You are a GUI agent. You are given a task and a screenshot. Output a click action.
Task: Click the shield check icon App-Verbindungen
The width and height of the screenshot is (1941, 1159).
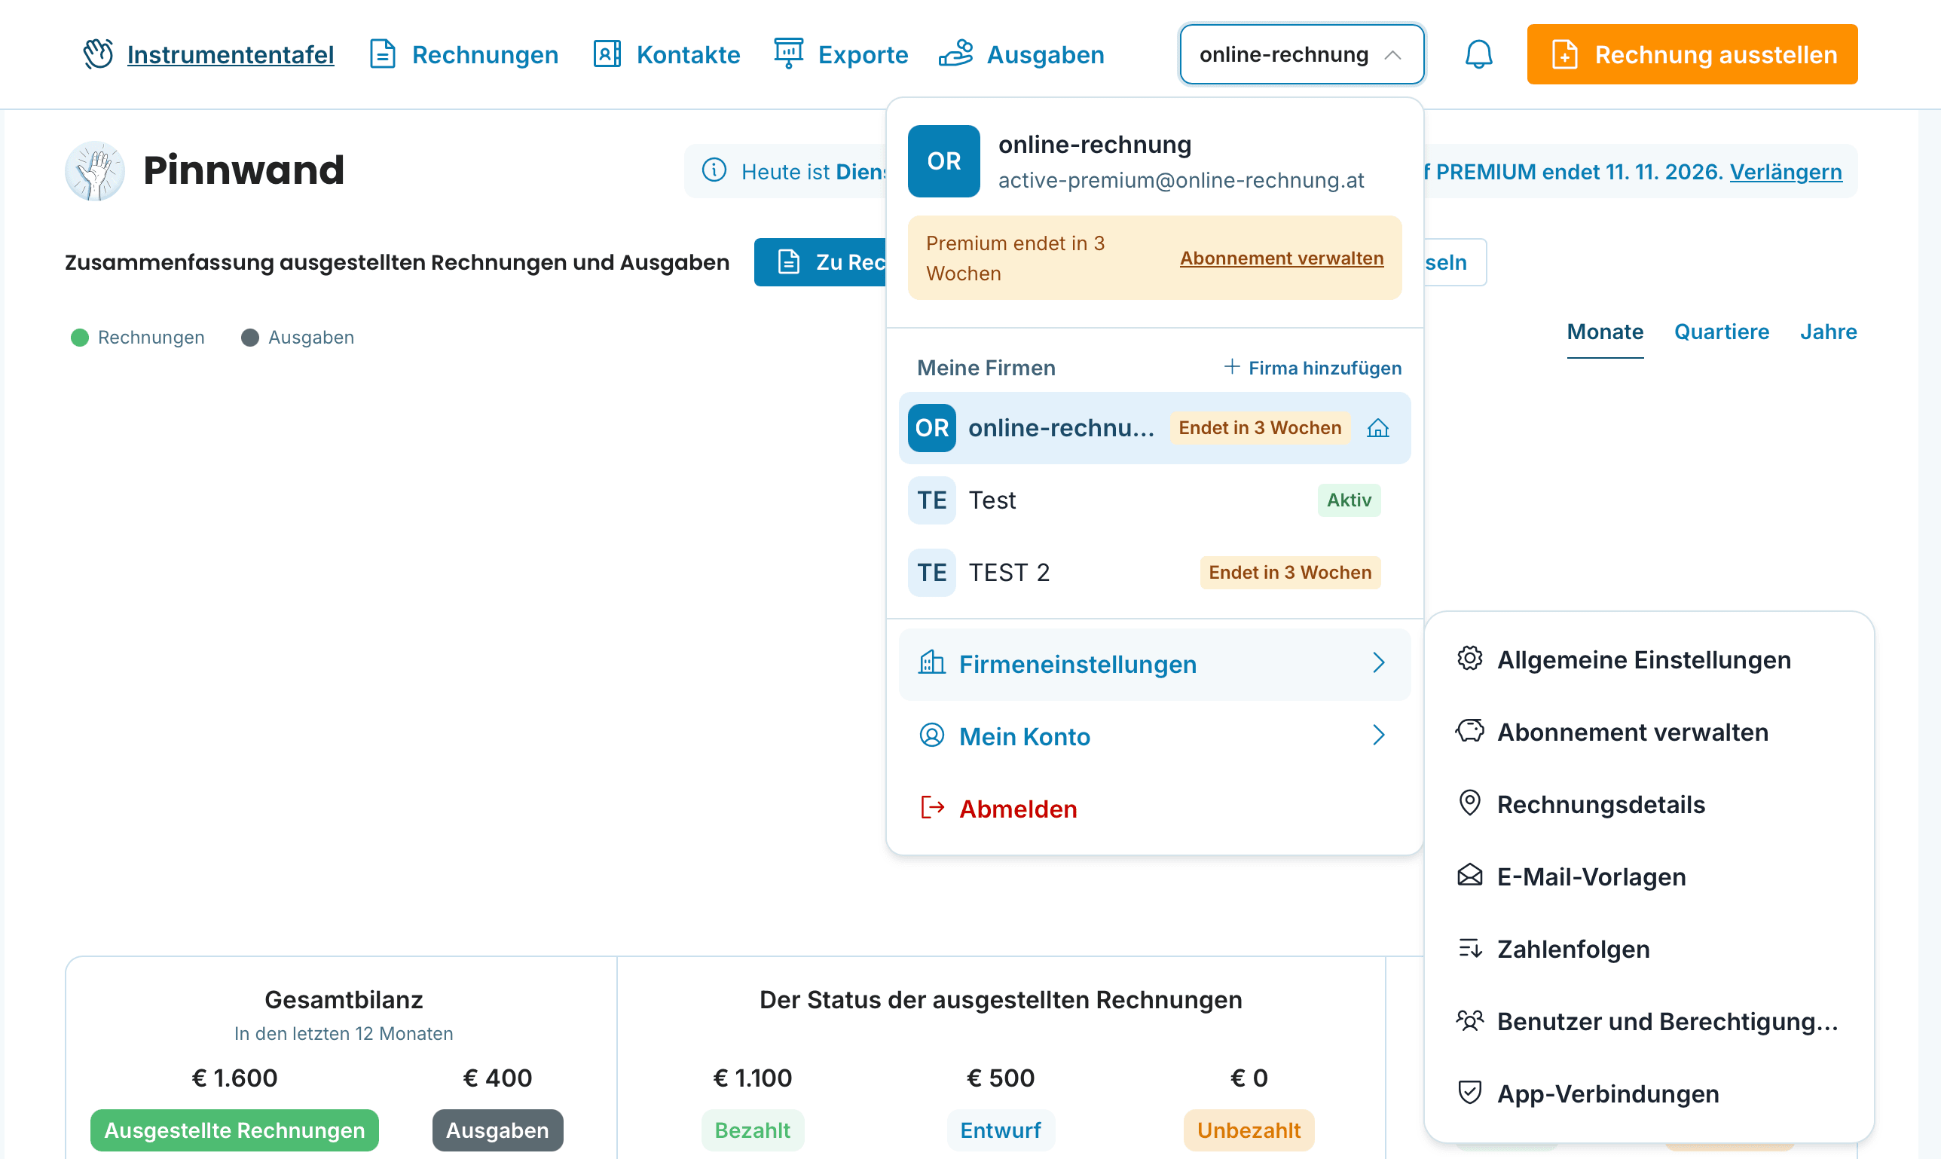1469,1093
